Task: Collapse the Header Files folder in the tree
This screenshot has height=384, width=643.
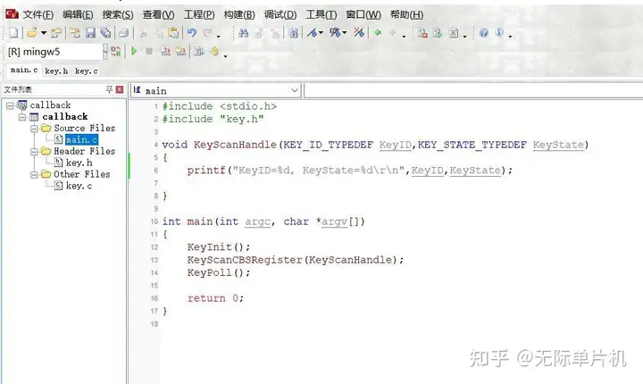Action: 35,152
